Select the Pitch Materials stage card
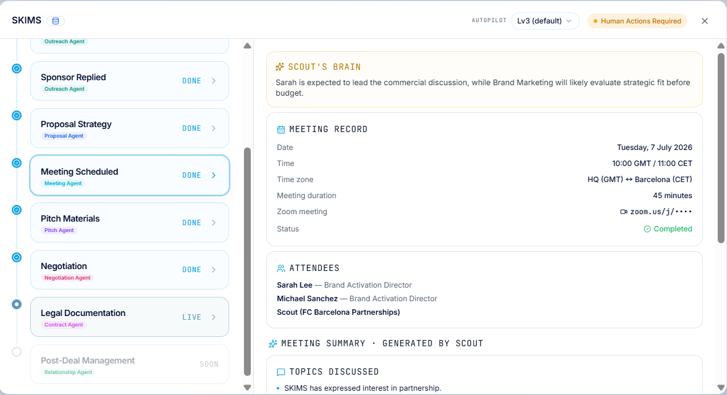 [130, 223]
